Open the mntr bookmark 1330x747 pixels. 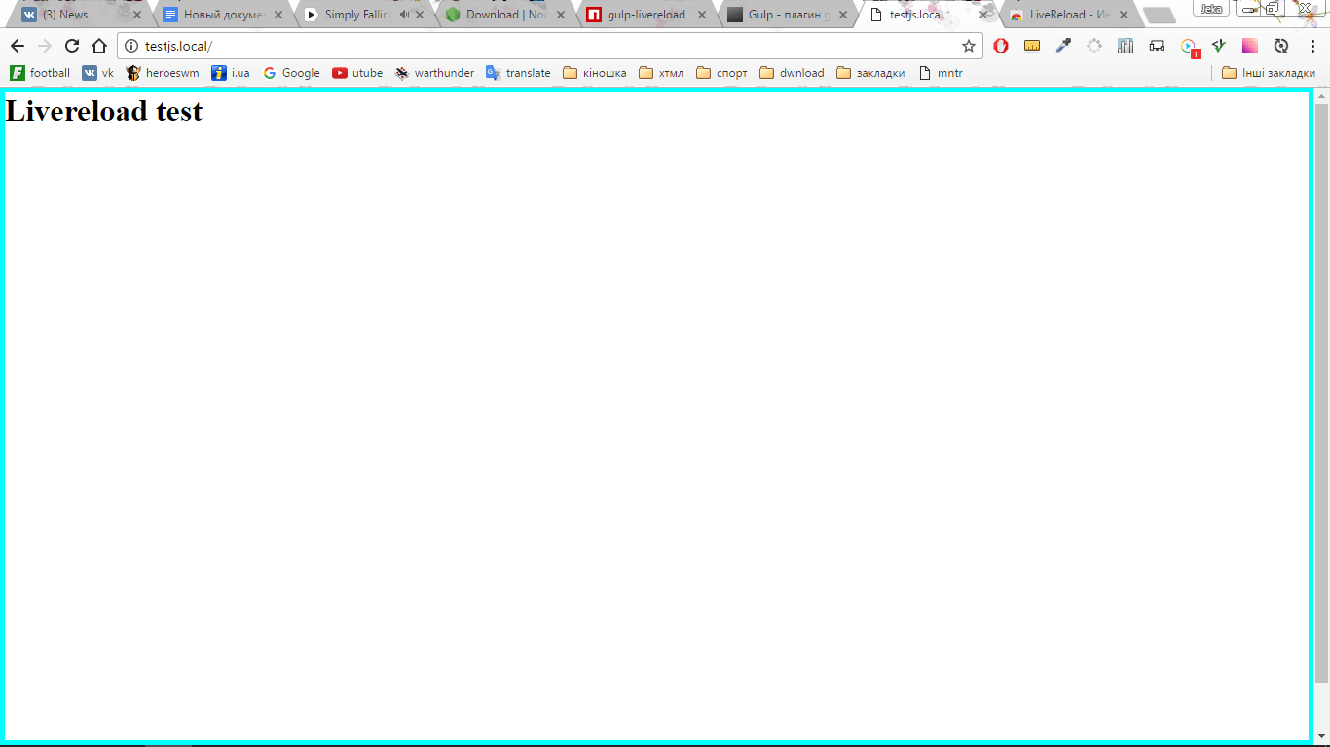point(941,73)
